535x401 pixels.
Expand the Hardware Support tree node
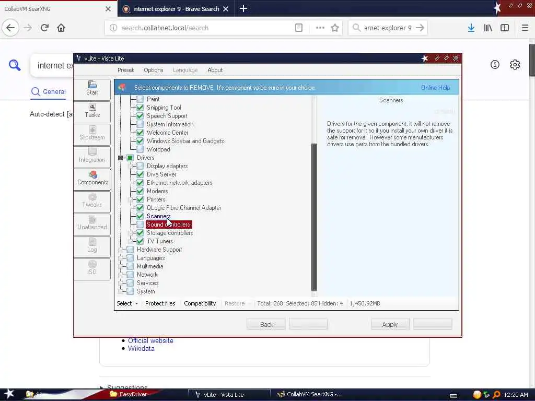pos(121,250)
